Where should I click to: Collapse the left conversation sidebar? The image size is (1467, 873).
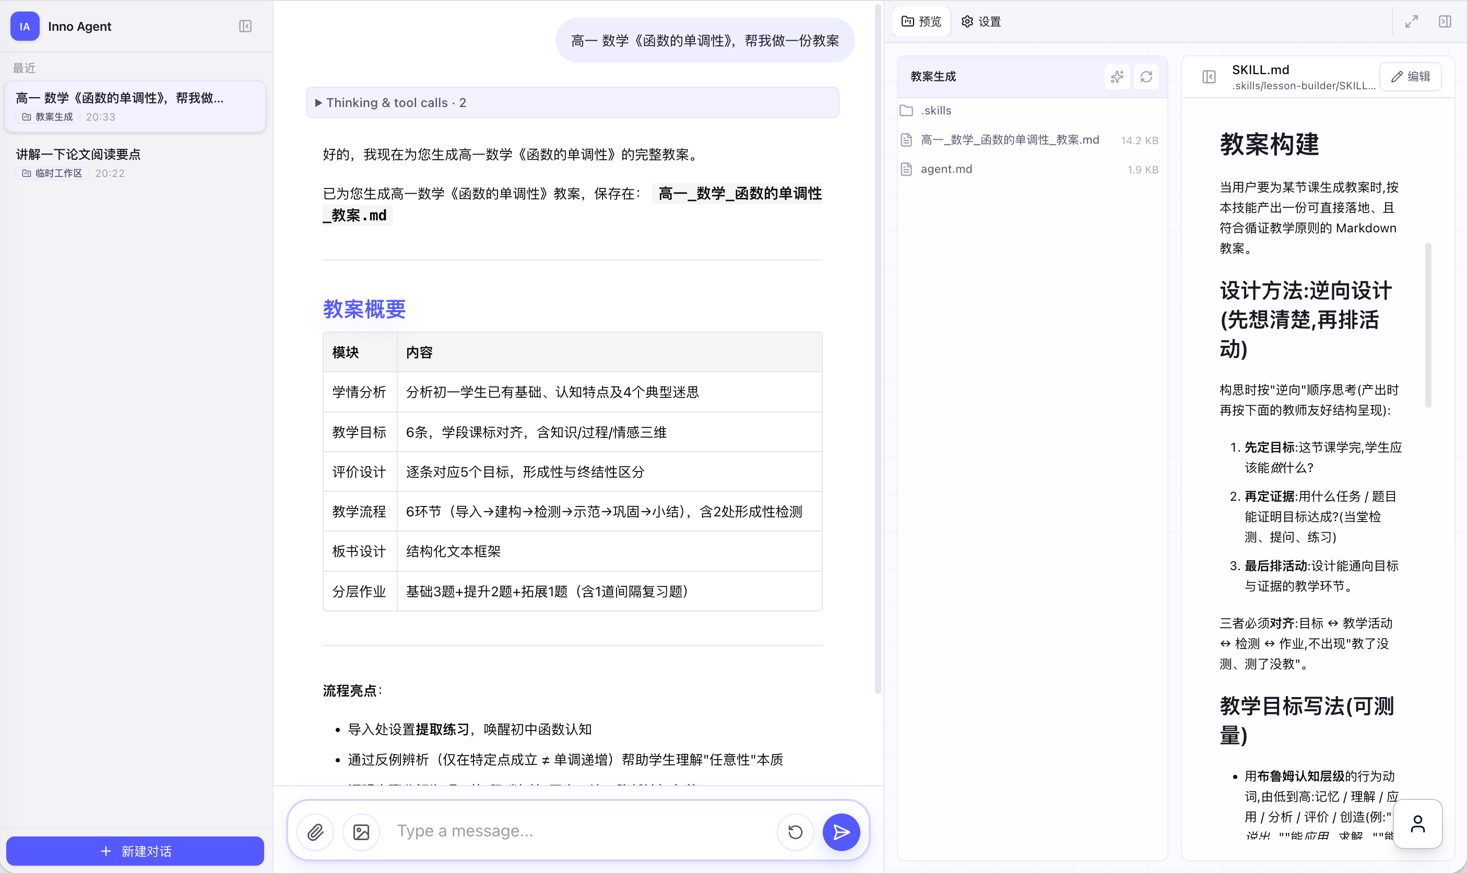(x=245, y=27)
